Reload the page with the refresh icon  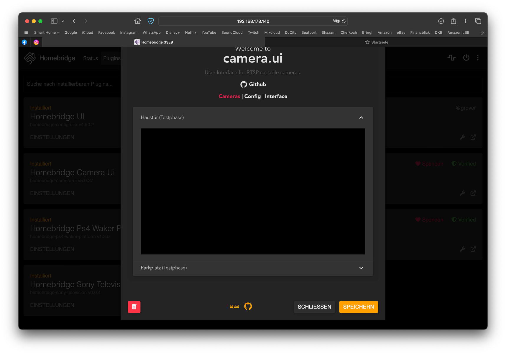point(344,21)
